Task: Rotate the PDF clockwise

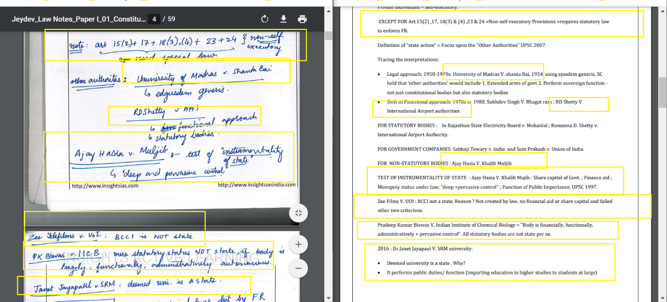Action: pyautogui.click(x=265, y=19)
